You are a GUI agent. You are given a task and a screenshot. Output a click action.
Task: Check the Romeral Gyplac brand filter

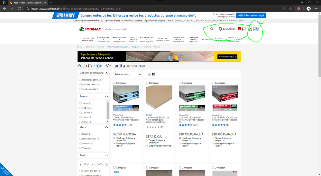pyautogui.click(x=80, y=139)
